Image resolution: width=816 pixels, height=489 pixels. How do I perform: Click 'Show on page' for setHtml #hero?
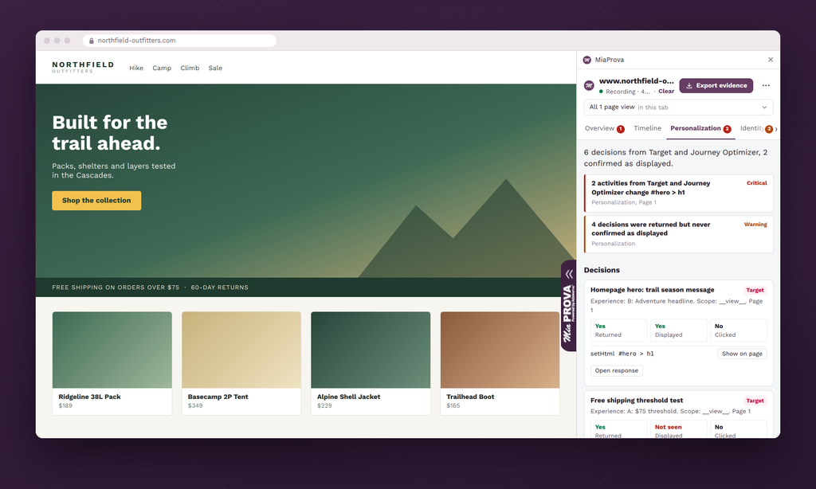pos(742,354)
